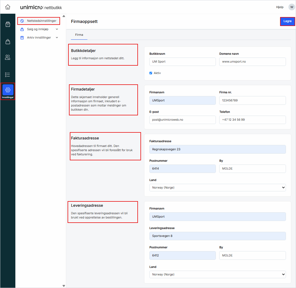Open the Hjelp link

(x=280, y=7)
